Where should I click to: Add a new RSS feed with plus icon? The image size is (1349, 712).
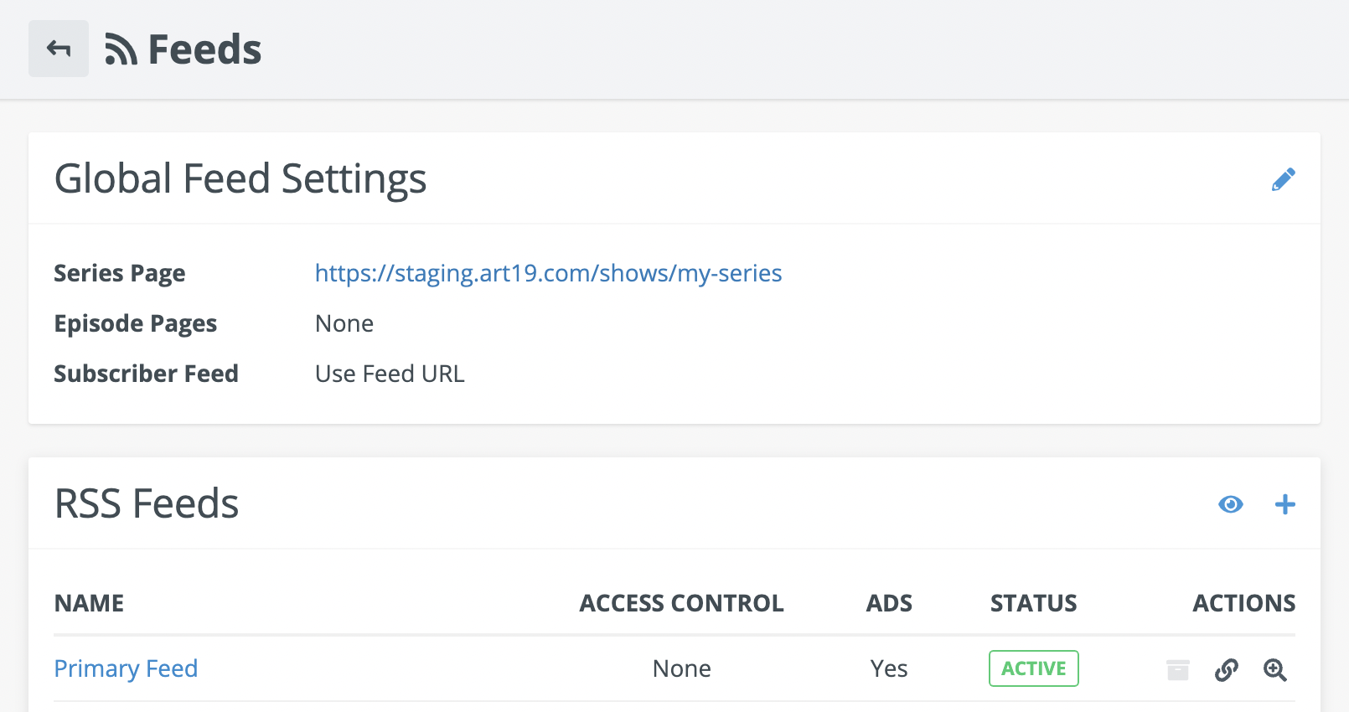[1284, 504]
